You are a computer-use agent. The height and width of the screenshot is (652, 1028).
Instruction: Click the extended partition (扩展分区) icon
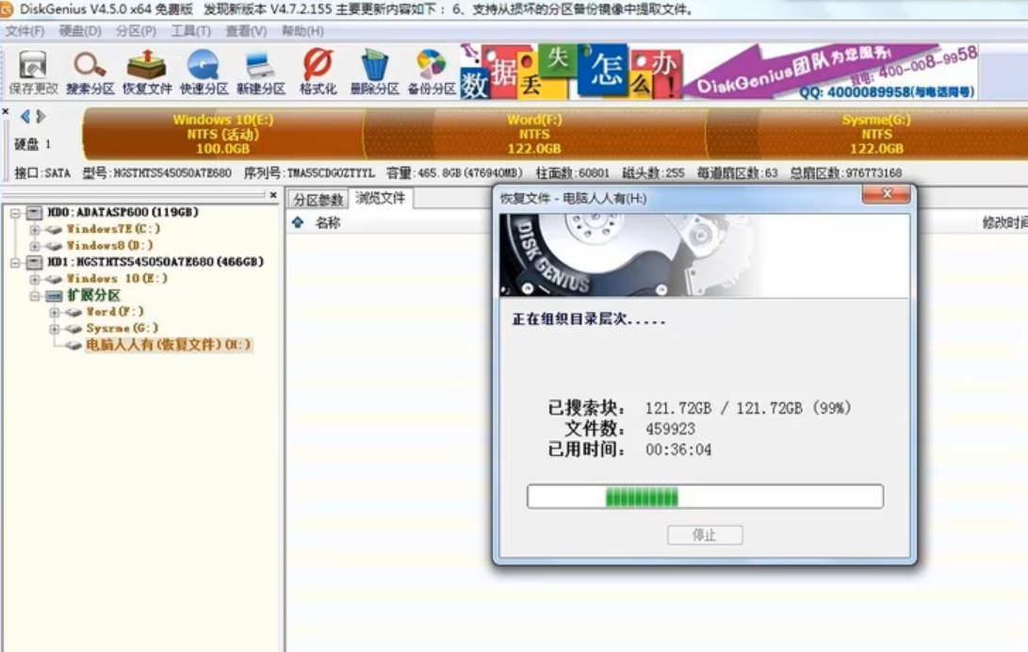(x=54, y=296)
